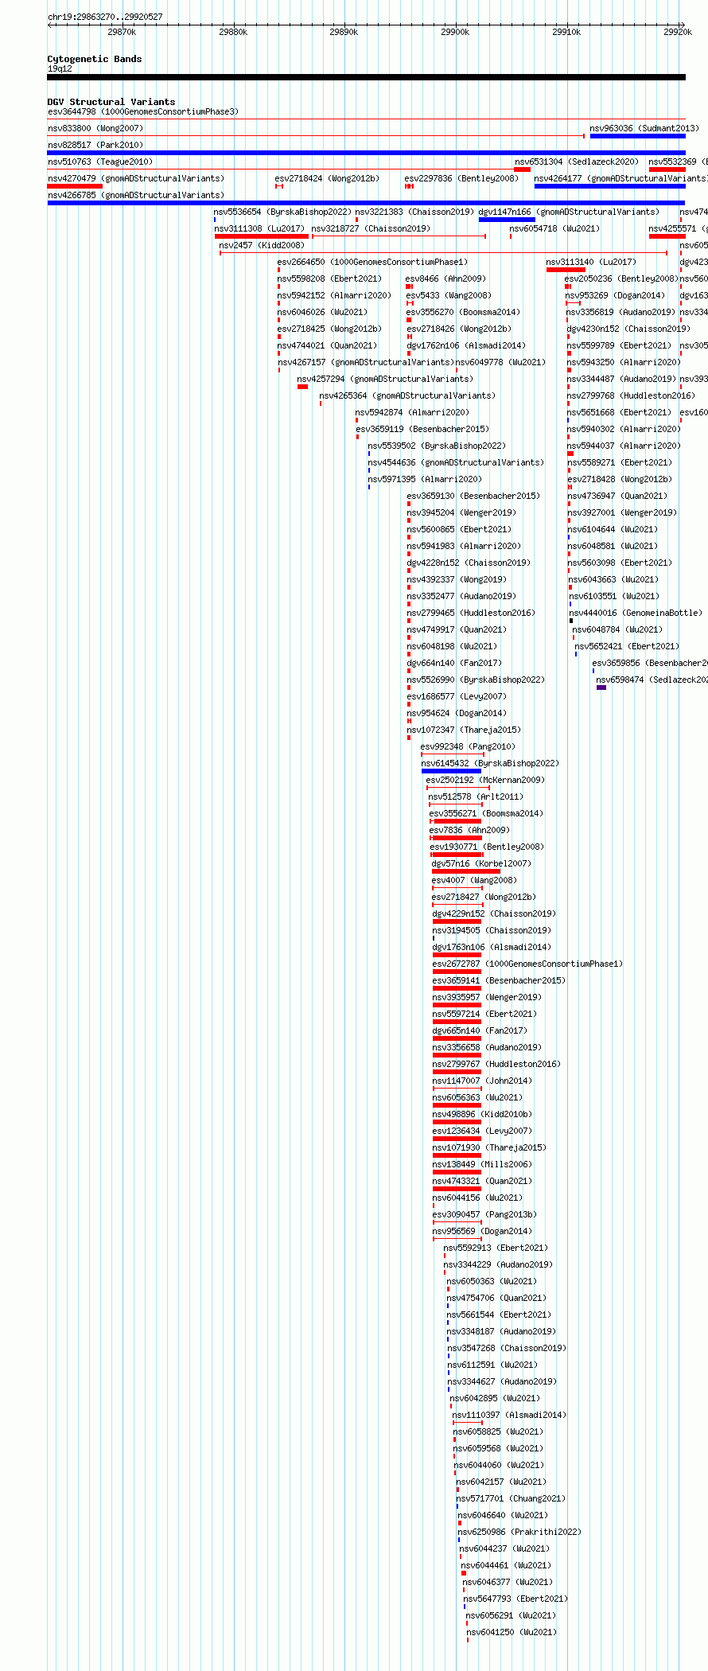This screenshot has width=708, height=1671.
Task: Click esv3556270 (Boomsma2014) label
Action: (463, 312)
